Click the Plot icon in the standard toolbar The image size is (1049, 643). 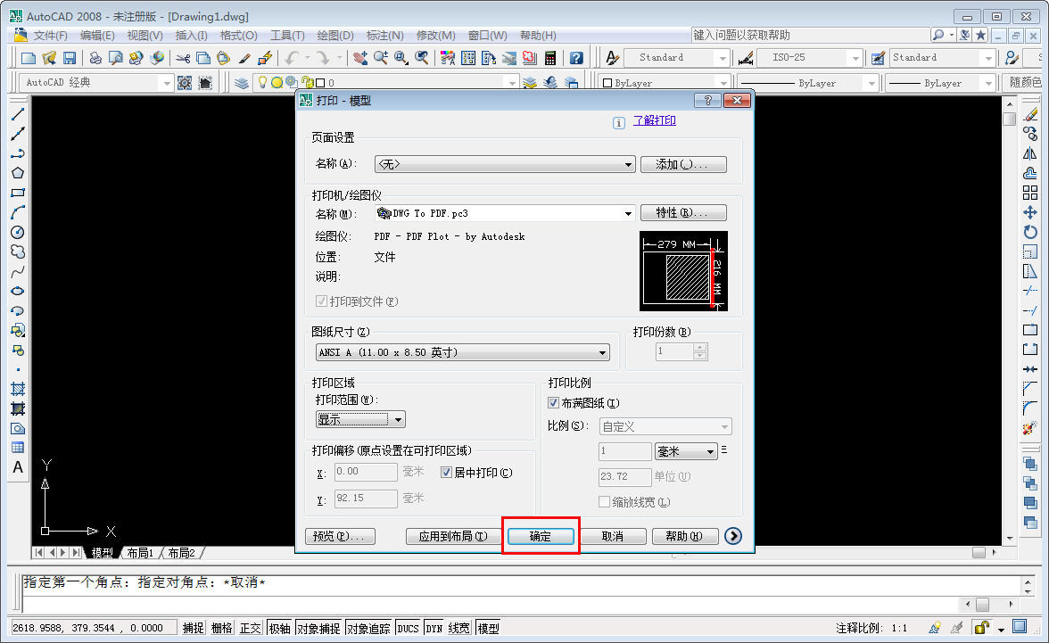point(95,57)
